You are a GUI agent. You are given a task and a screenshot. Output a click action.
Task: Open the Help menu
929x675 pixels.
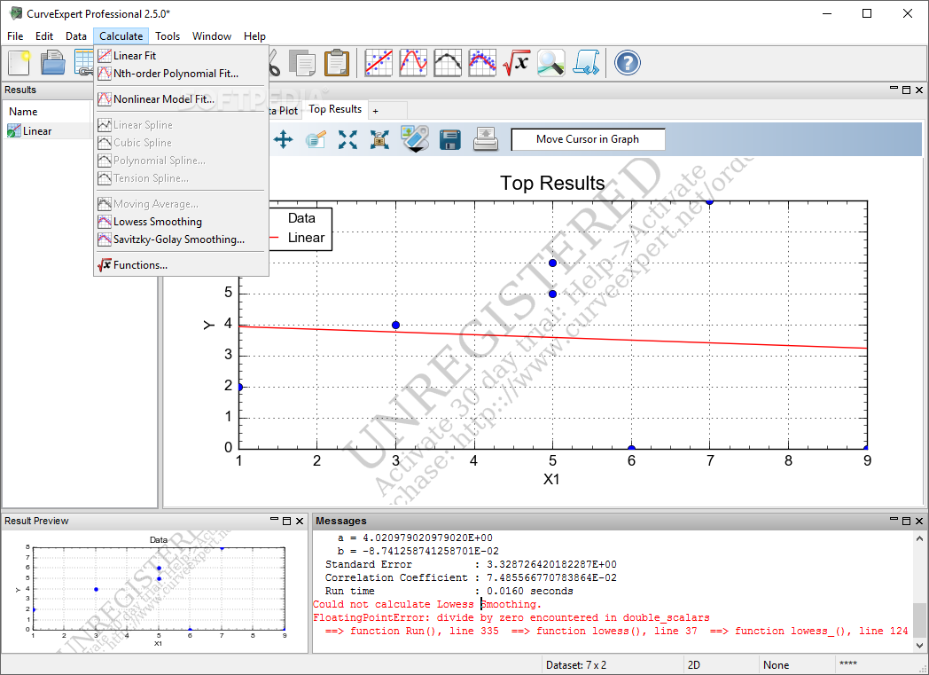coord(254,36)
